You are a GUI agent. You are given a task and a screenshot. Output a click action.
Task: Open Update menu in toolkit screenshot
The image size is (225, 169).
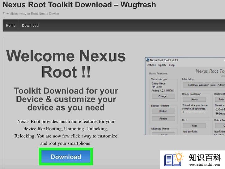(163, 65)
